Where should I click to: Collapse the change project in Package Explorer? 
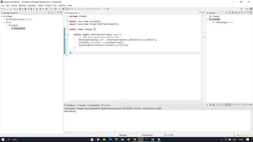tap(2, 16)
